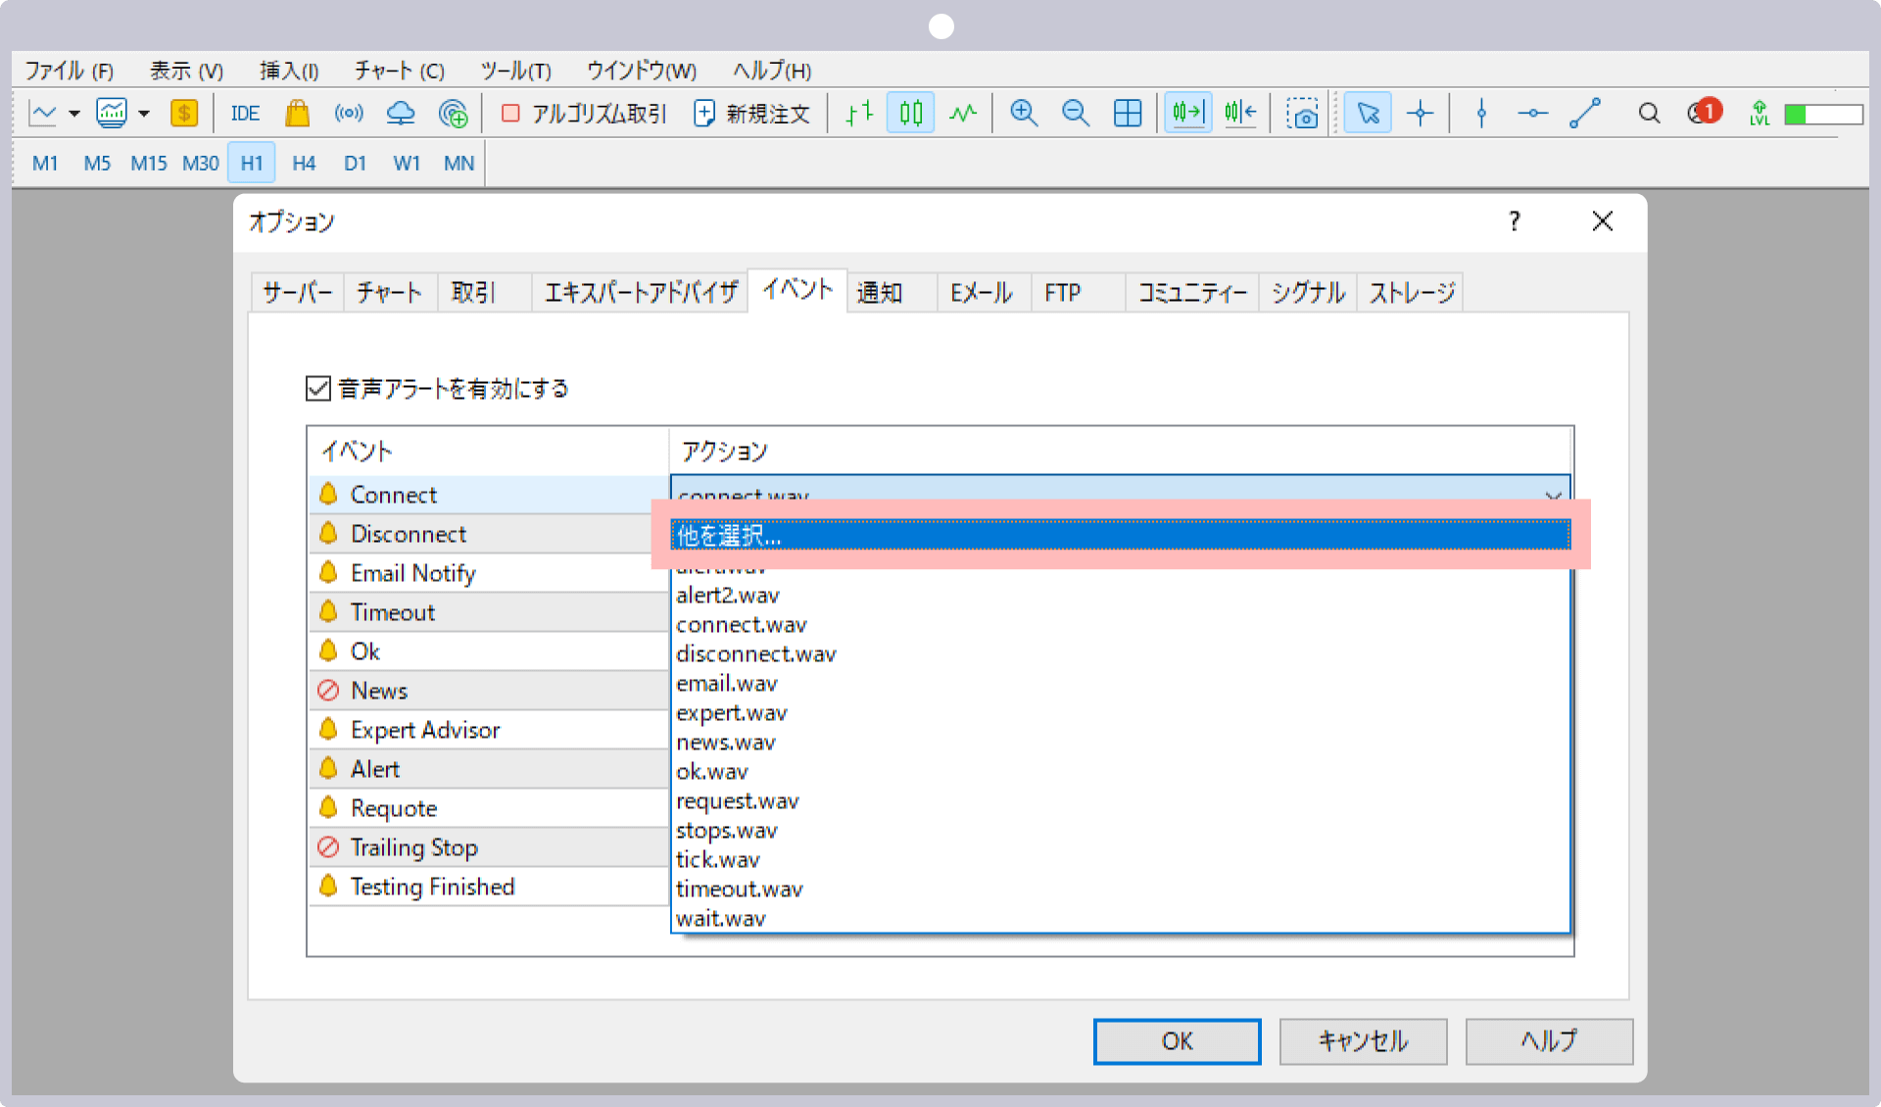Click the LVL level icon
1881x1107 pixels.
point(1760,114)
